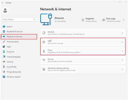
Task: Open the Data usage chevron
Action: [x=124, y=20]
